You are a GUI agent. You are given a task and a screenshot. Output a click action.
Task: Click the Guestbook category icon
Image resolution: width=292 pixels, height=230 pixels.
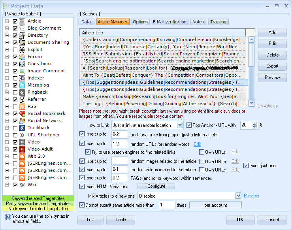[x=22, y=64]
